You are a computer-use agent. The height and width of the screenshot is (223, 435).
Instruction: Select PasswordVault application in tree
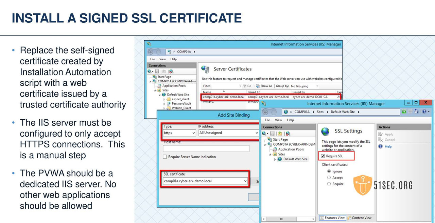[x=181, y=104]
